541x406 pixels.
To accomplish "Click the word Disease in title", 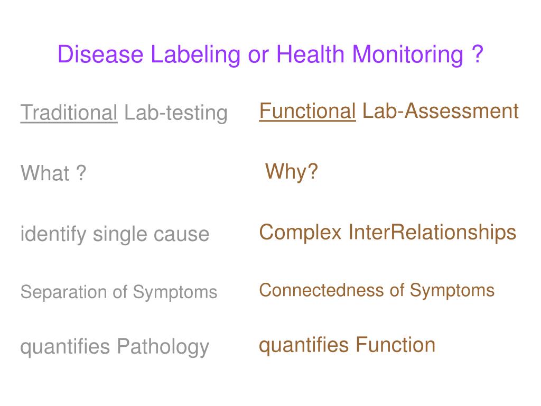I will [100, 54].
